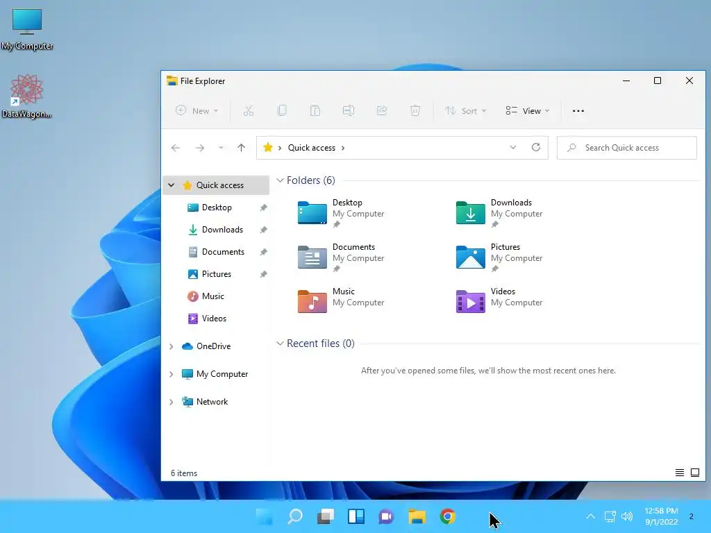
Task: Open Widgets from the taskbar
Action: click(356, 516)
